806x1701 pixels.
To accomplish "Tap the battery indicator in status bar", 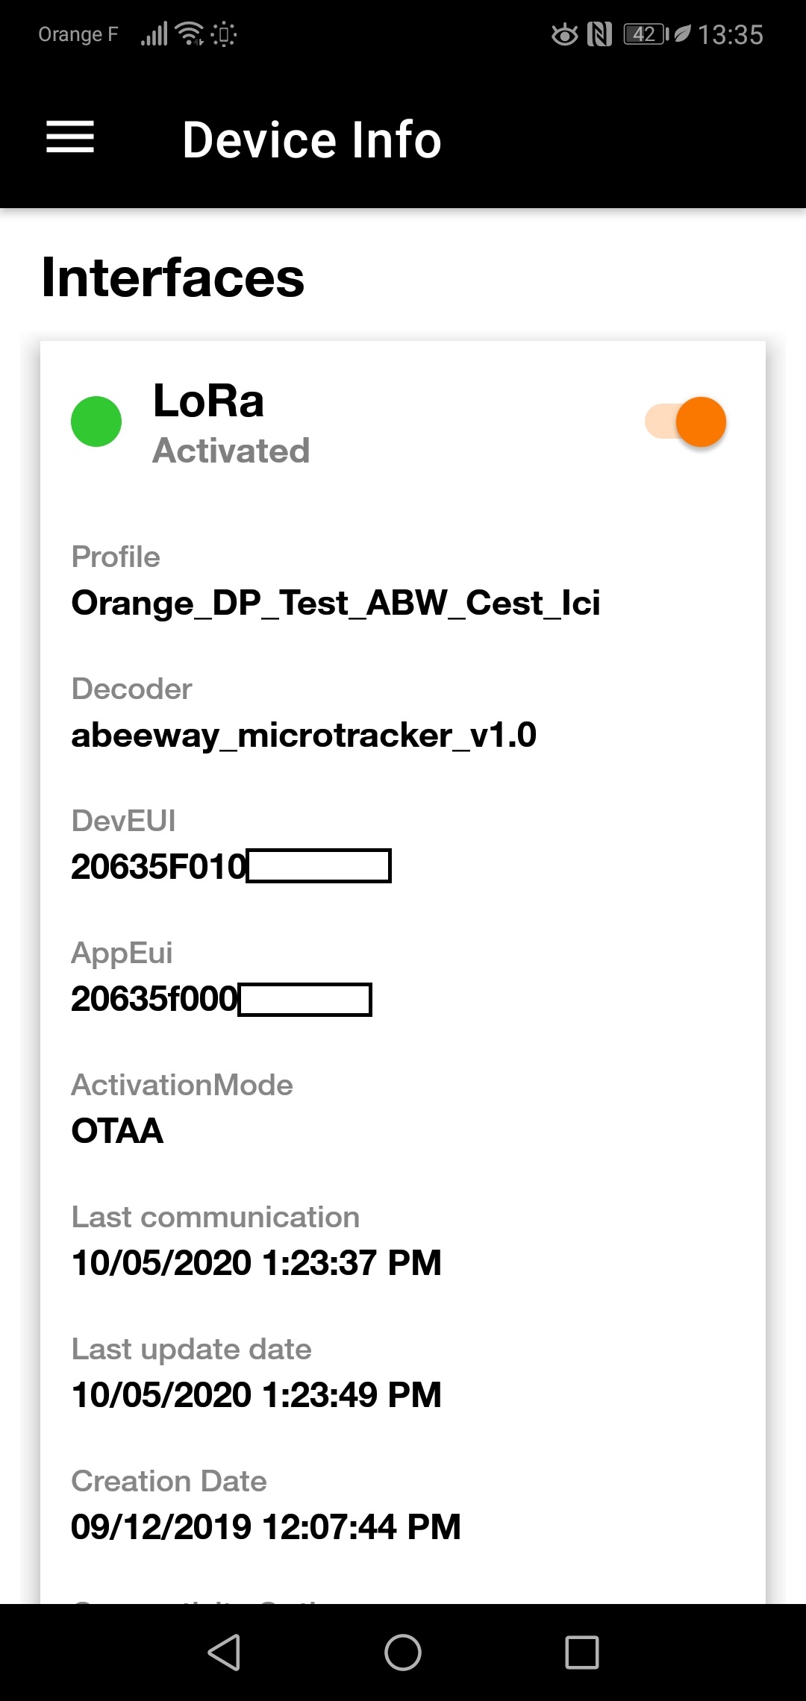I will 644,33.
